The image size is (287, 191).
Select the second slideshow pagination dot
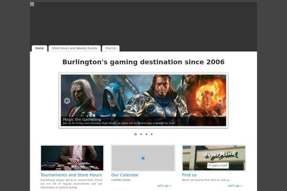tap(141, 134)
